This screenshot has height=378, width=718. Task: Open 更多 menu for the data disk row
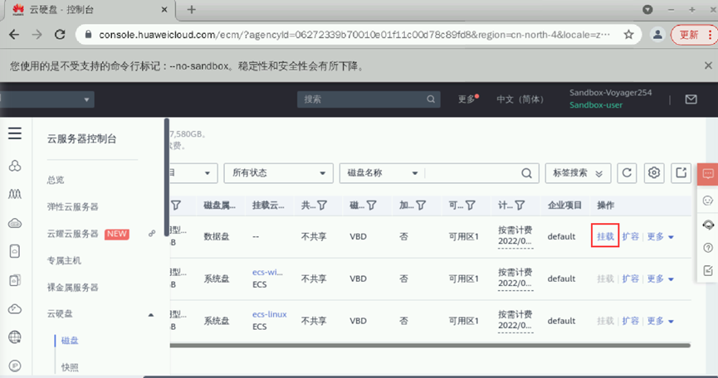click(x=660, y=237)
